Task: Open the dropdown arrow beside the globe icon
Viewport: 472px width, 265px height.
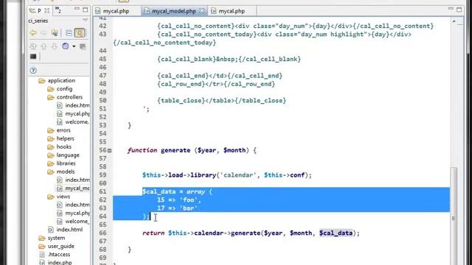Action: coord(74,46)
